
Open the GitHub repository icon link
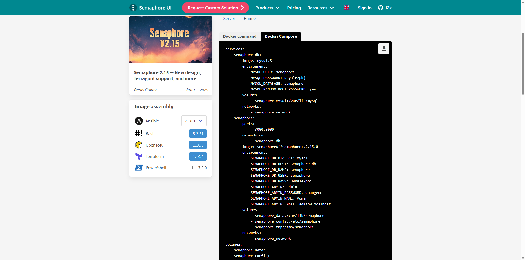[x=380, y=8]
